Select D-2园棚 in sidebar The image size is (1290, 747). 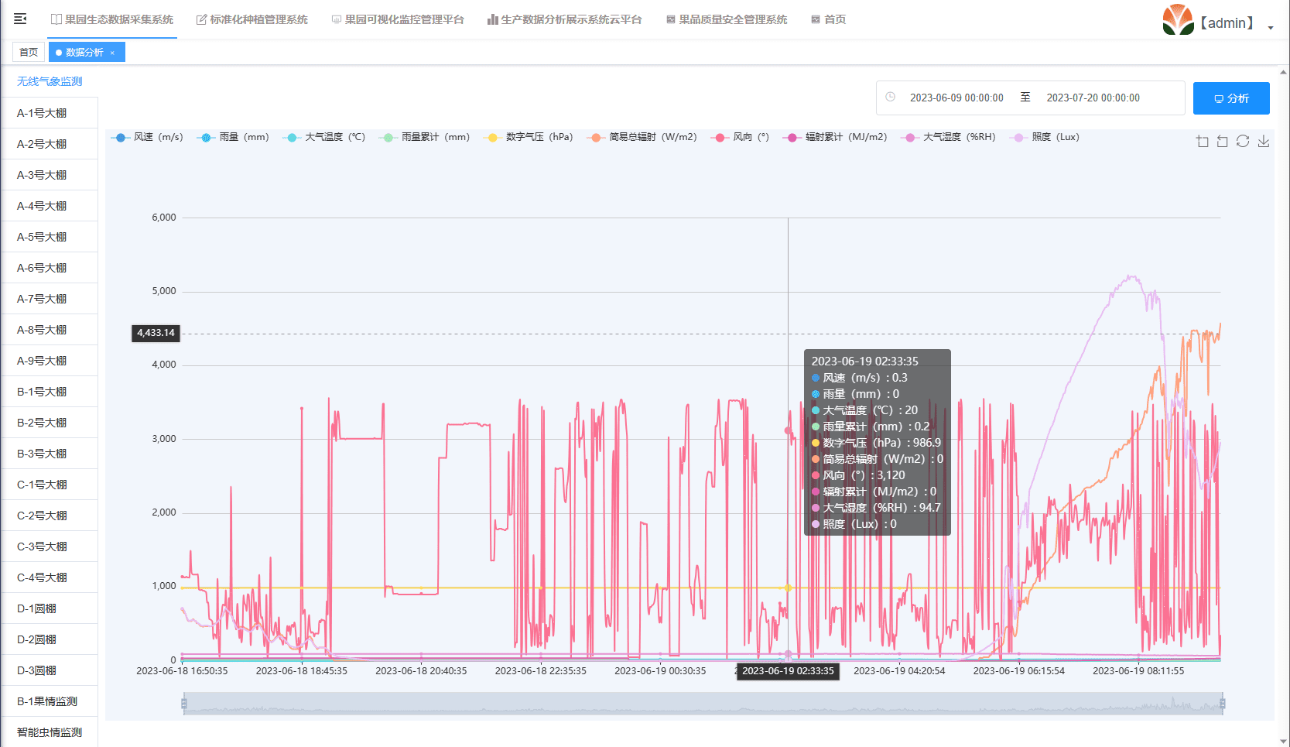click(50, 639)
